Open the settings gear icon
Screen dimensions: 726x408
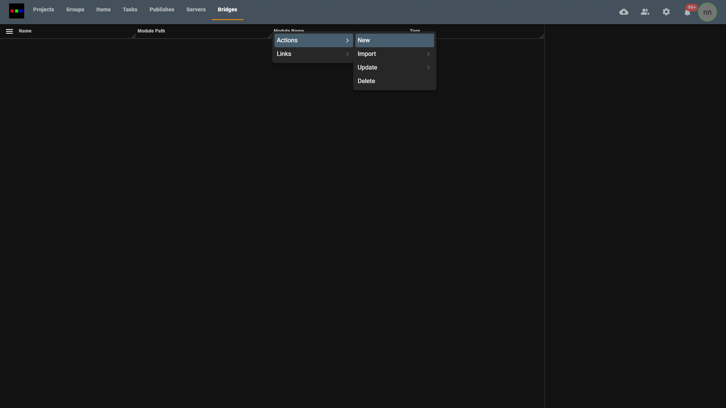pos(666,12)
